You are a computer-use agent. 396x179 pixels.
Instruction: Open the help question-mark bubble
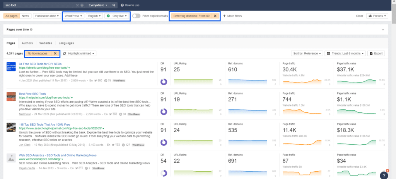tap(384, 175)
